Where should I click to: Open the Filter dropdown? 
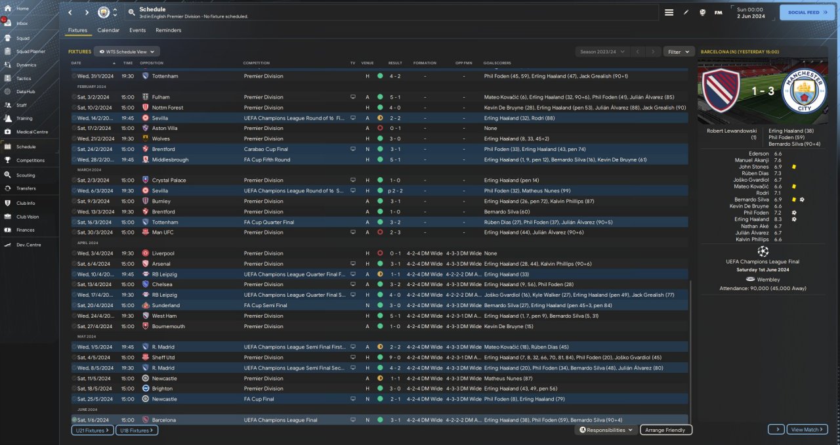tap(679, 51)
